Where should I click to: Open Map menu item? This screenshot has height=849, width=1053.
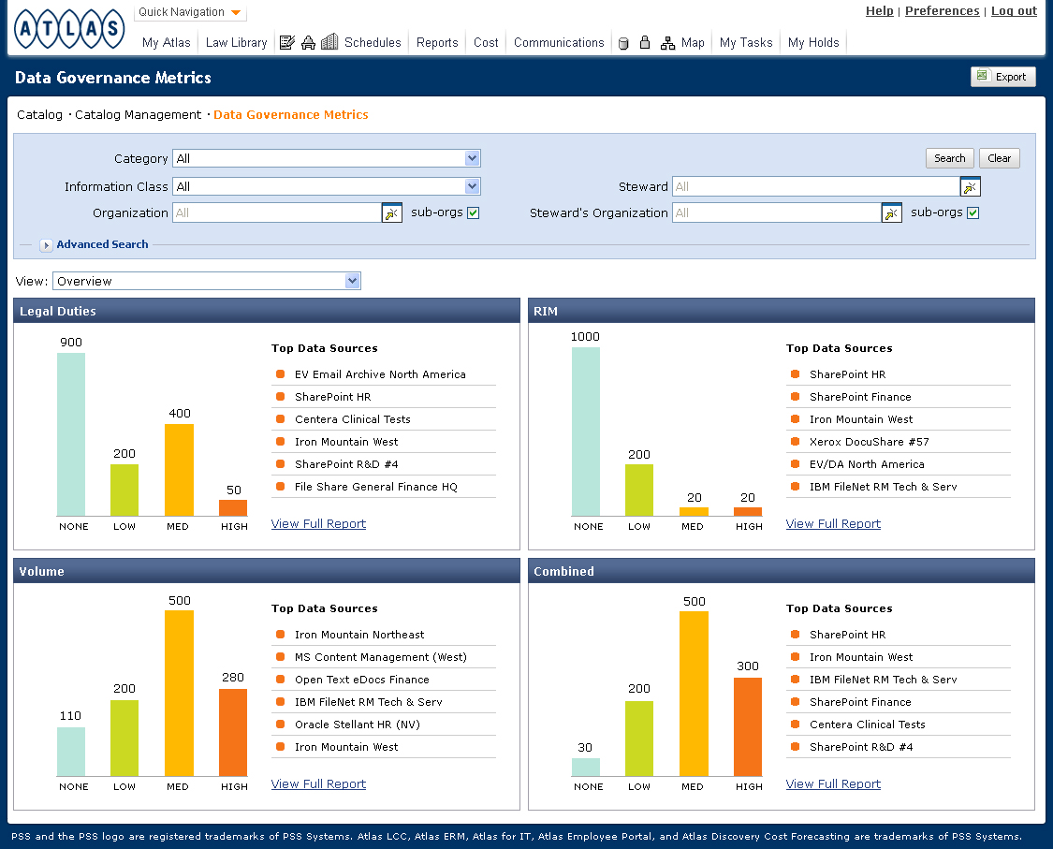(x=693, y=42)
